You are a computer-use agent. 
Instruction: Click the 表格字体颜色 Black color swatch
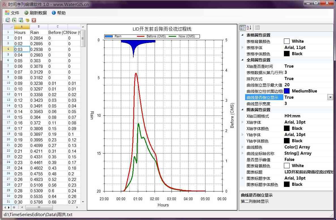point(287,54)
